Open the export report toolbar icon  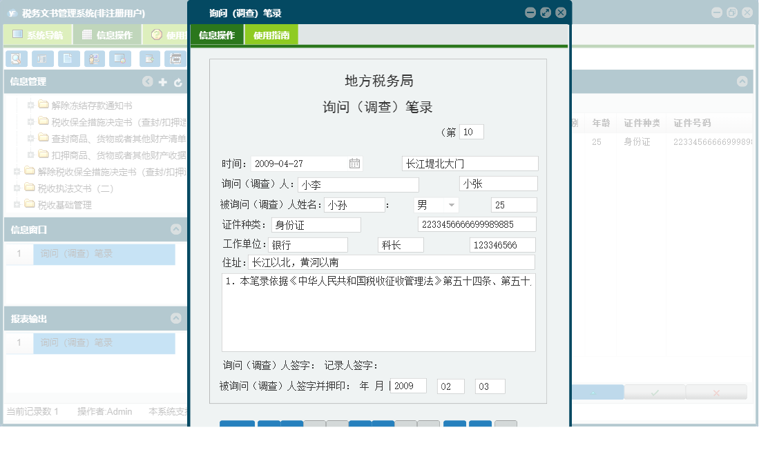pyautogui.click(x=149, y=59)
